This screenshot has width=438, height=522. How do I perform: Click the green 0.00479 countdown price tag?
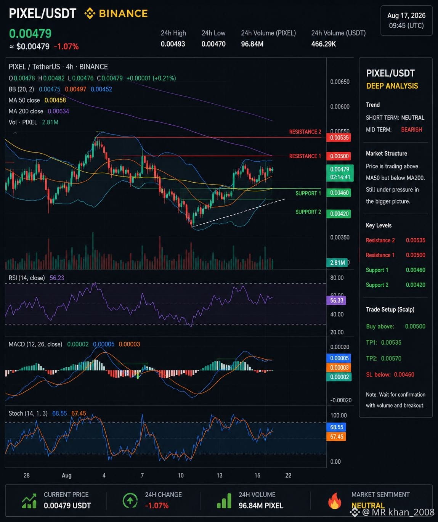[x=340, y=173]
